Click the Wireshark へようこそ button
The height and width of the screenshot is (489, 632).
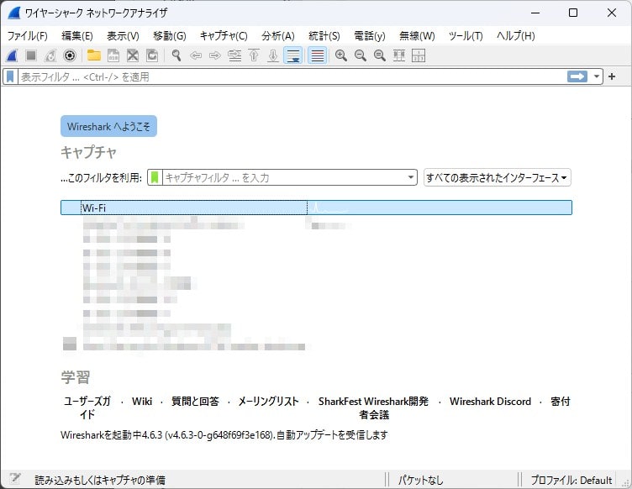(108, 126)
